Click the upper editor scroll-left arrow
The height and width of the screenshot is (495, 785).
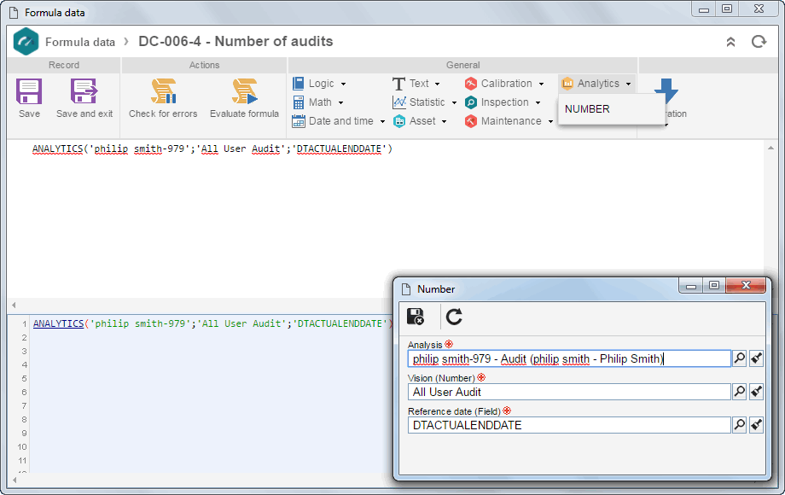14,305
